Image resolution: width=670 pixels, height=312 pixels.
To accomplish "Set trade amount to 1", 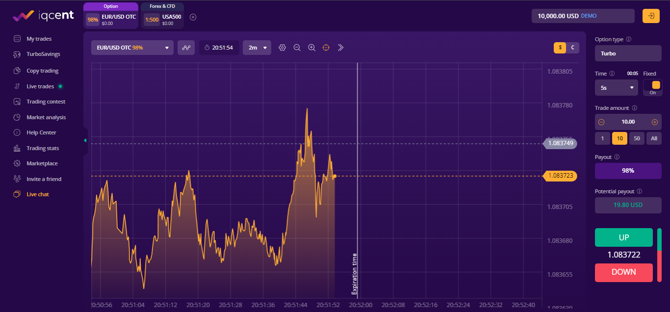I will [x=602, y=138].
